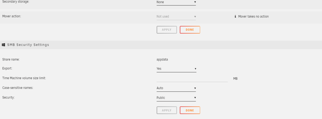The height and width of the screenshot is (119, 322).
Task: Click the Case-sensitive names label
Action: pos(18,88)
